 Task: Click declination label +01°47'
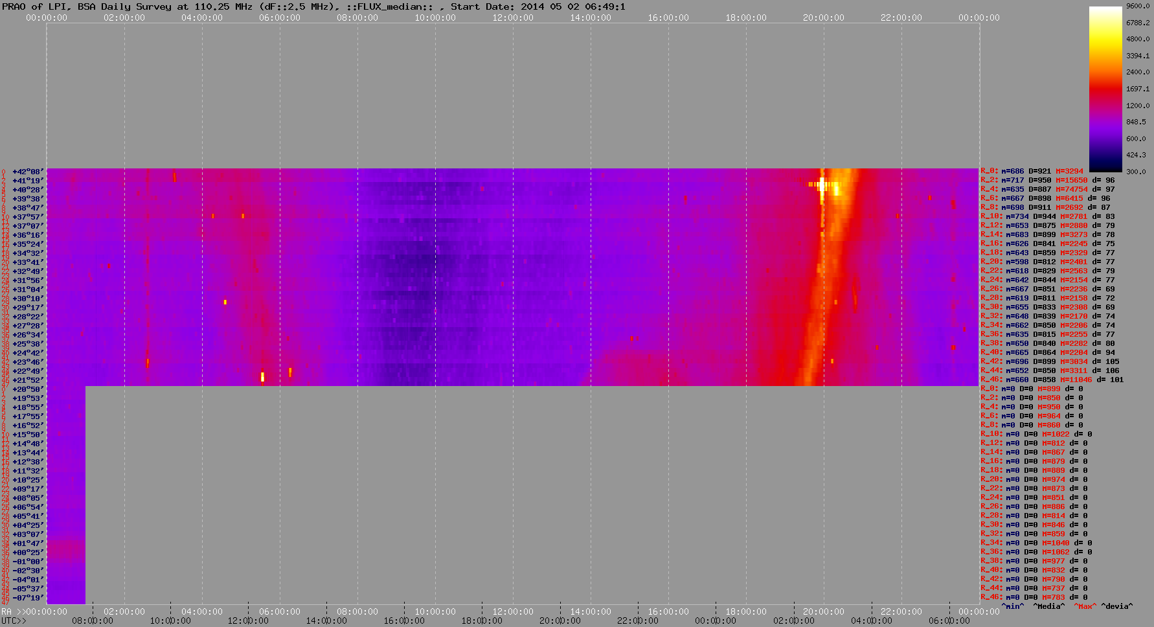pos(28,543)
